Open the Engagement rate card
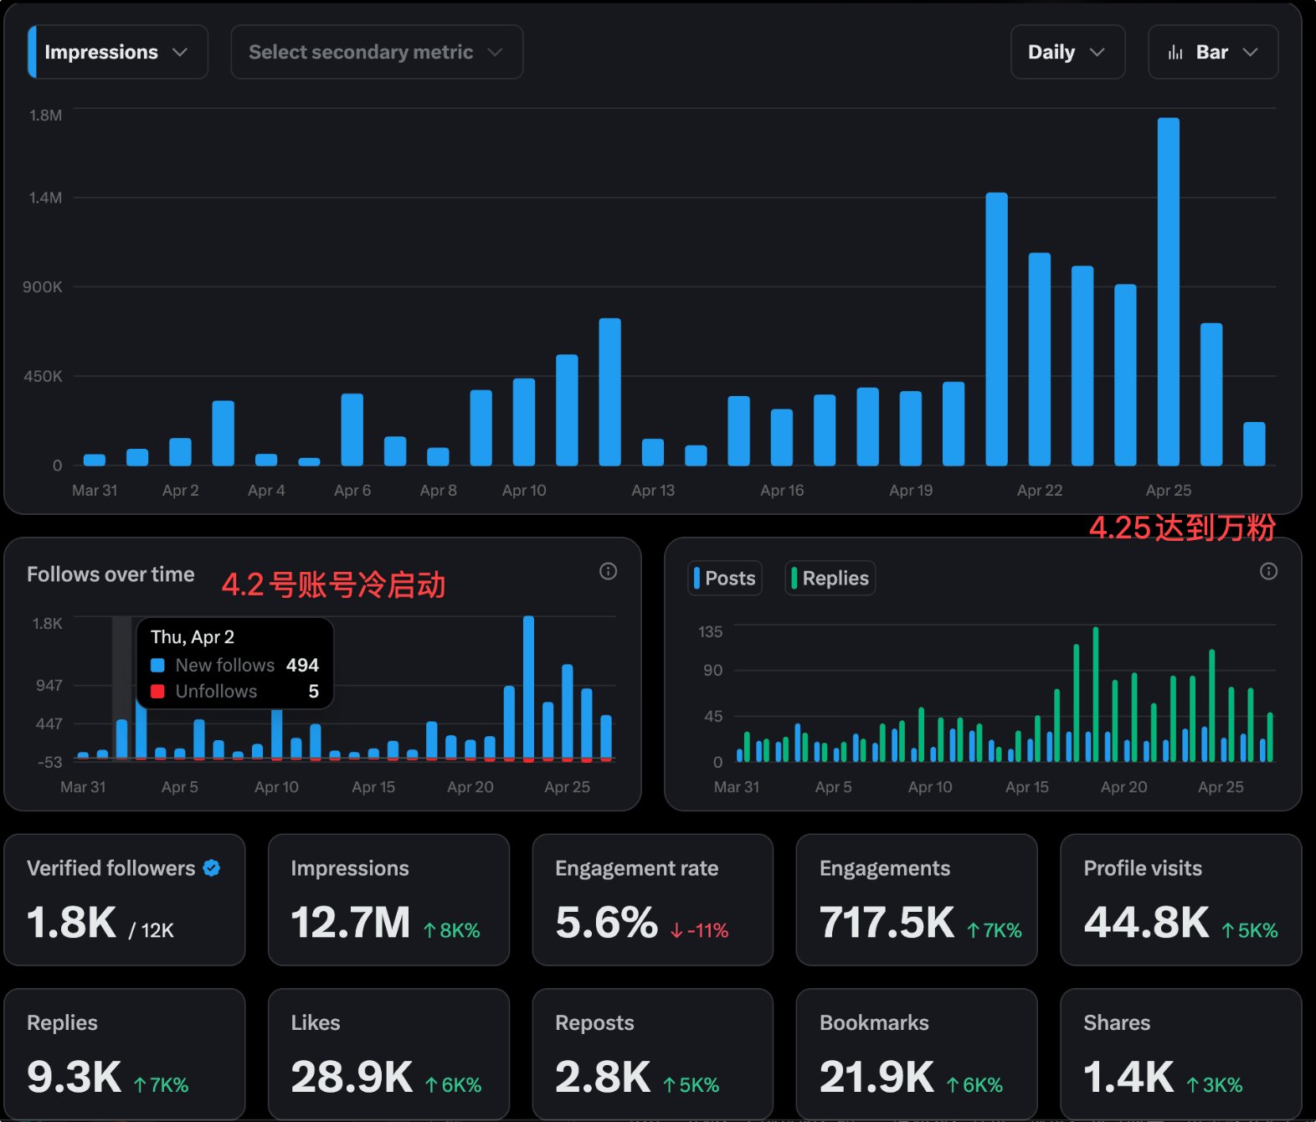Image resolution: width=1316 pixels, height=1122 pixels. pyautogui.click(x=653, y=899)
